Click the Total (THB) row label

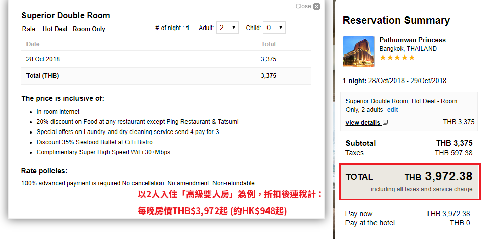pyautogui.click(x=42, y=76)
